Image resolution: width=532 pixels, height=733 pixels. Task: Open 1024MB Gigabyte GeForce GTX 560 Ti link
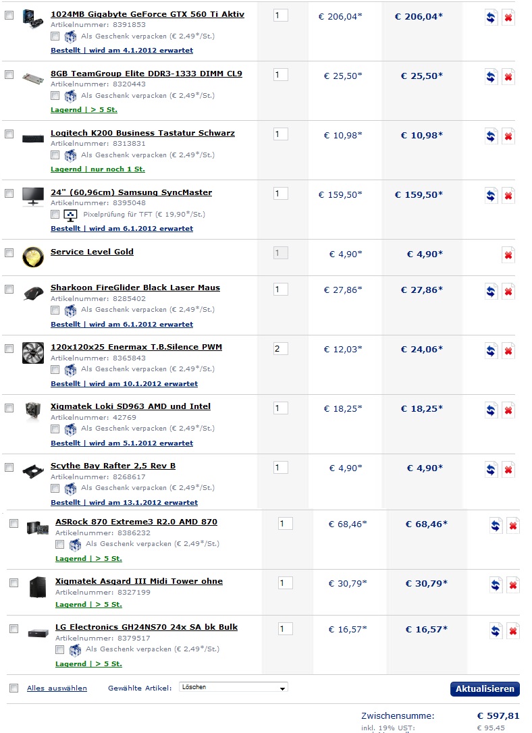pyautogui.click(x=147, y=14)
